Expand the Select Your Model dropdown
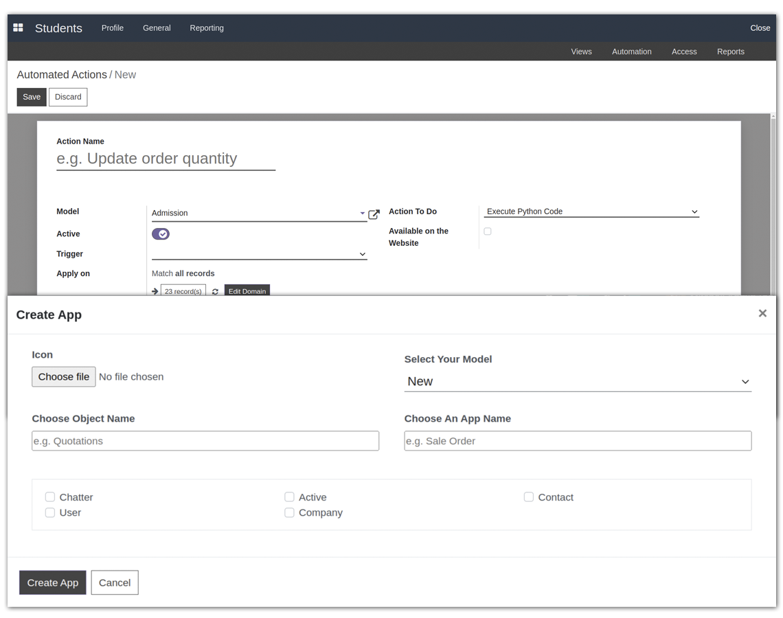The height and width of the screenshot is (618, 783). click(578, 382)
